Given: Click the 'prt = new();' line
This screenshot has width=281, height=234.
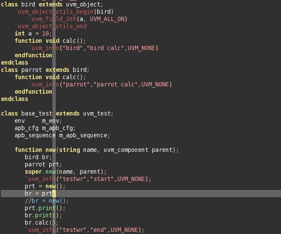Looking at the screenshot, I should (45, 186).
